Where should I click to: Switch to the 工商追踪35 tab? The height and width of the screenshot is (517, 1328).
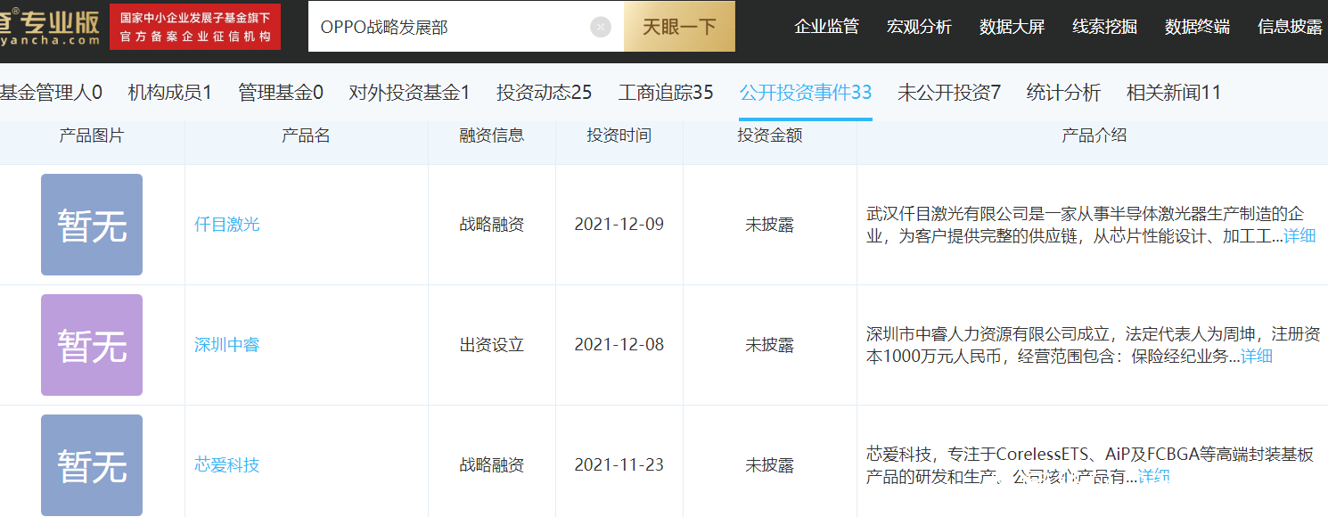pyautogui.click(x=666, y=92)
